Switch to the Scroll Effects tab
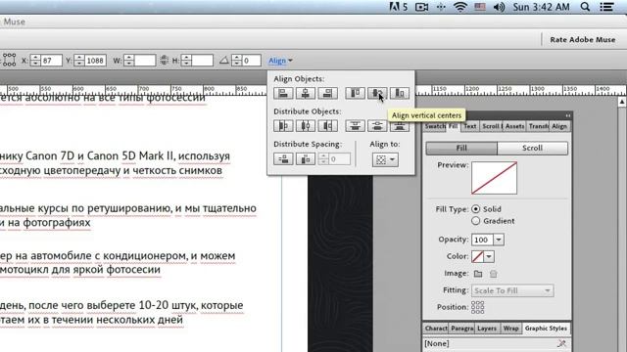 point(492,126)
